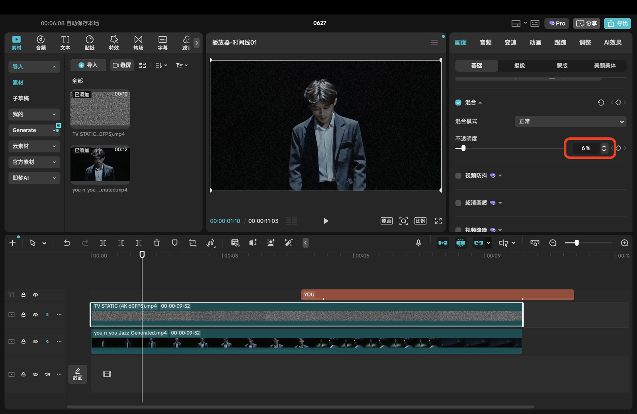
Task: Open the 混合模式 正常 dropdown
Action: (571, 121)
